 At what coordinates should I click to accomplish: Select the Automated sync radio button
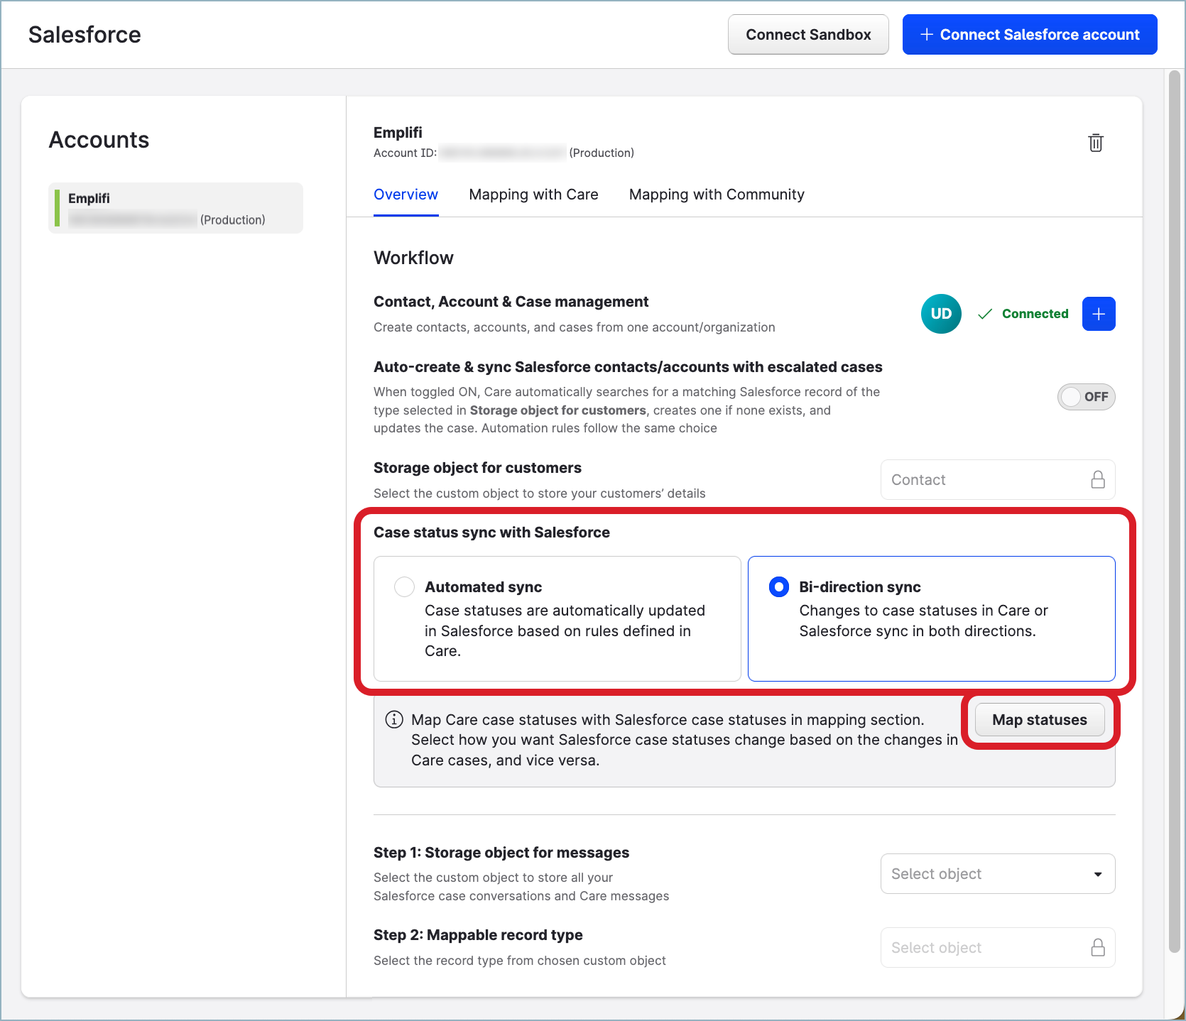click(404, 587)
